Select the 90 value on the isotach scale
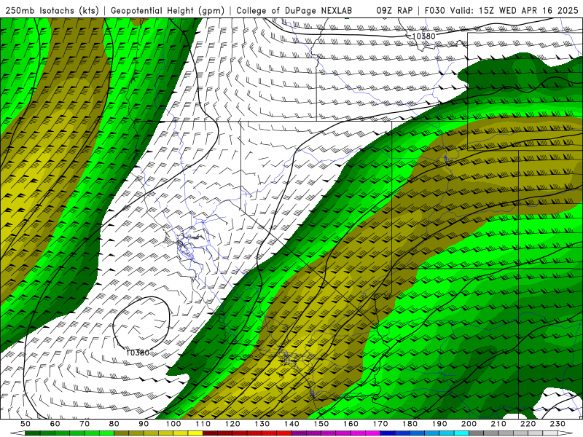This screenshot has width=583, height=437. coord(144,424)
